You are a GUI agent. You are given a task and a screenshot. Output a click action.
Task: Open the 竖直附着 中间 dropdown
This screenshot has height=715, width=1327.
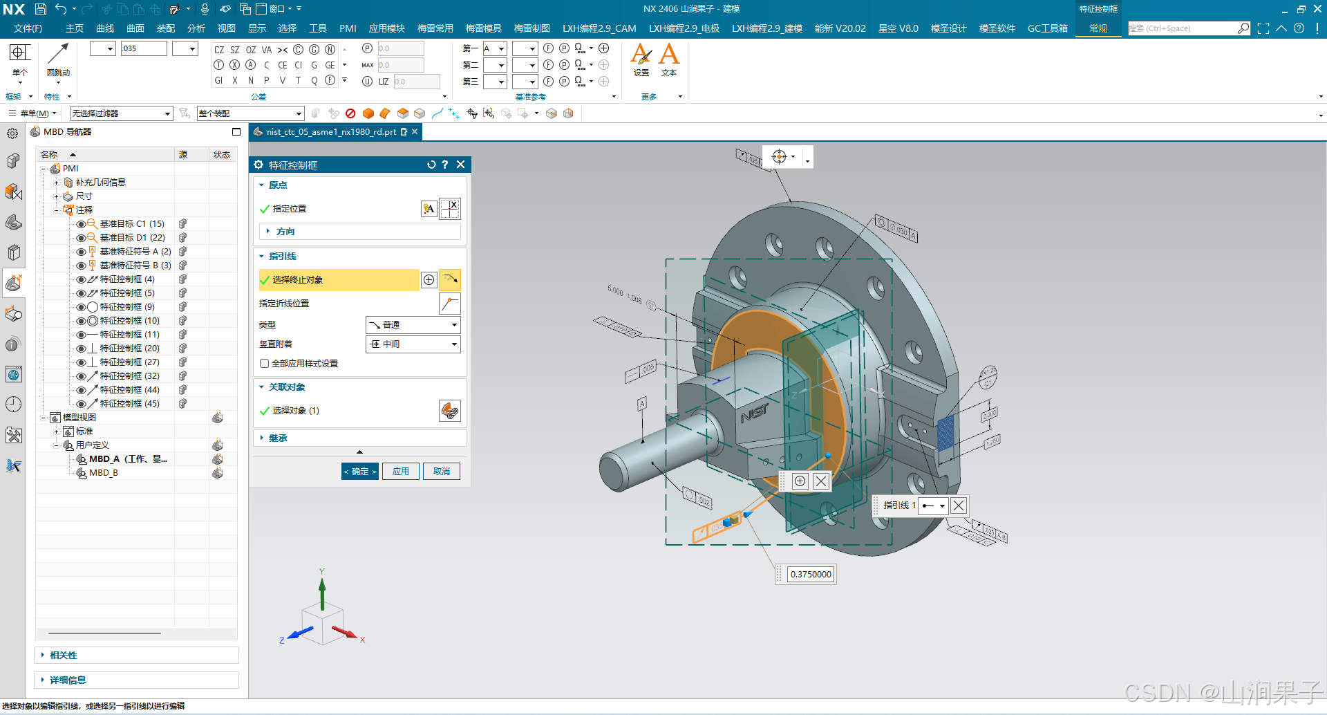413,344
